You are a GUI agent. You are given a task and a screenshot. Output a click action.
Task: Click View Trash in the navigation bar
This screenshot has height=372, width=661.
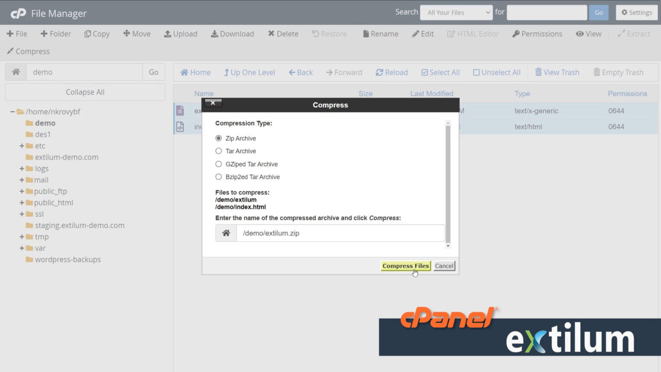pos(558,72)
